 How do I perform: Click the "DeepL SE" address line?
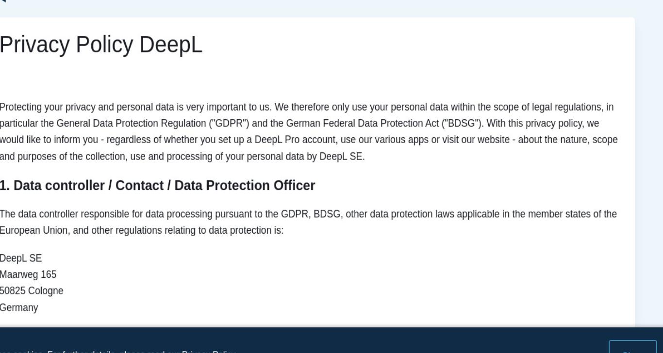pyautogui.click(x=21, y=258)
